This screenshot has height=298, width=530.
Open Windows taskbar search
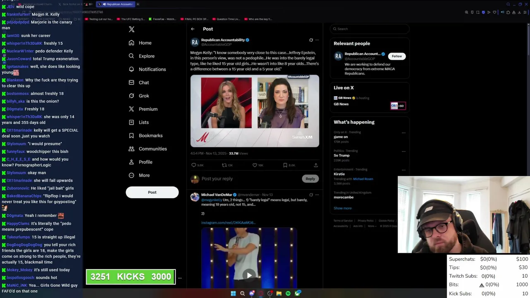pyautogui.click(x=242, y=293)
